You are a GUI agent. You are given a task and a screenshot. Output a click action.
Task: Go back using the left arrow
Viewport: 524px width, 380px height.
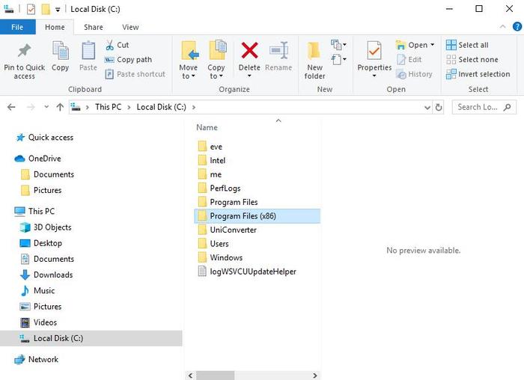click(11, 107)
